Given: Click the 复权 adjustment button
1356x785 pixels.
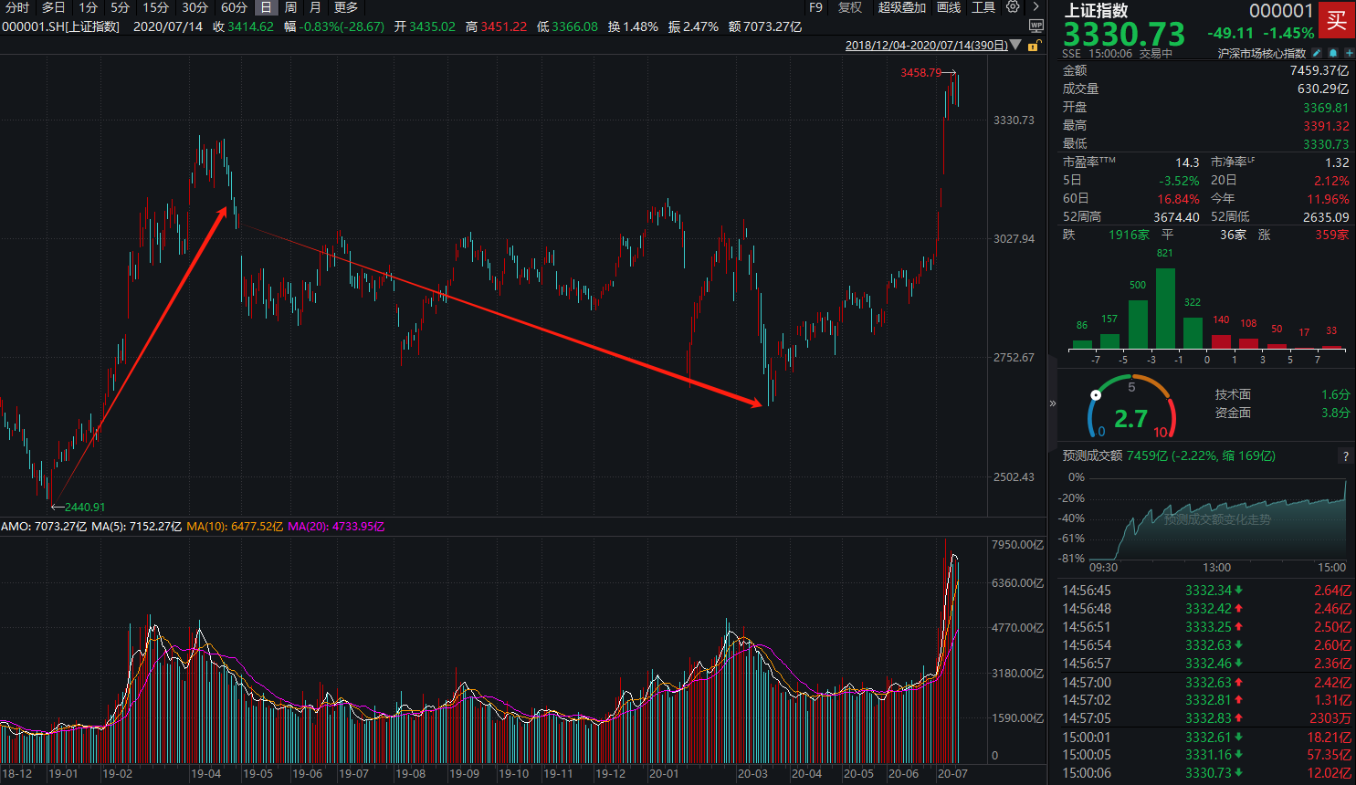Looking at the screenshot, I should 850,7.
